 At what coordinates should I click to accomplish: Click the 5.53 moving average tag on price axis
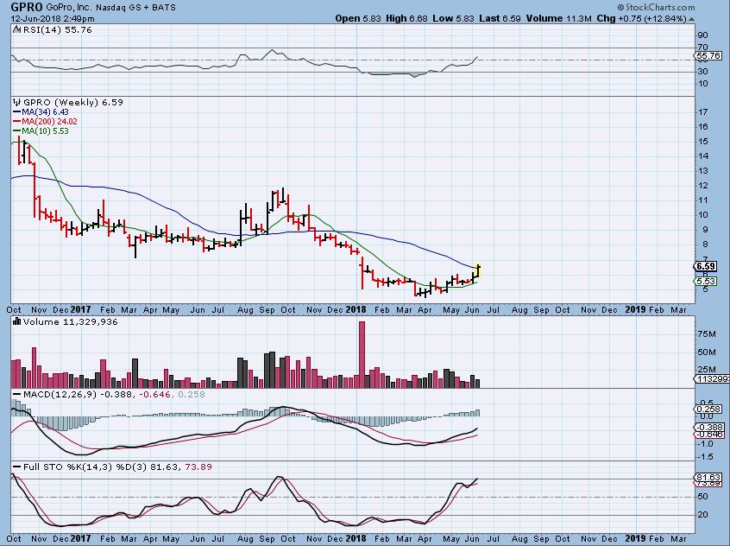point(706,281)
